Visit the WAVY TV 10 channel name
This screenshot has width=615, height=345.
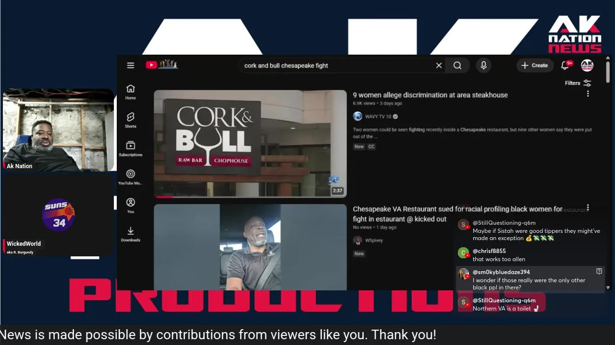[378, 116]
